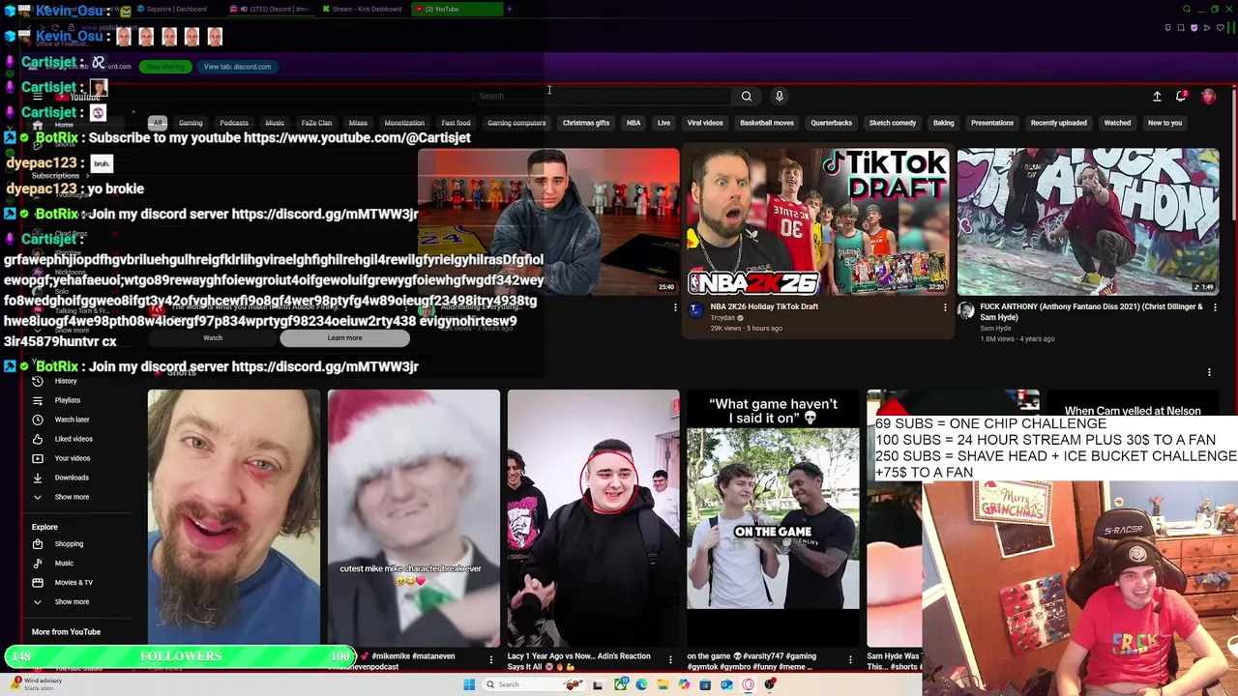
Task: Select the Presentations filter chip
Action: [992, 123]
